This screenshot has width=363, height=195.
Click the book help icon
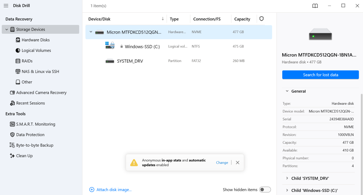[x=315, y=6]
